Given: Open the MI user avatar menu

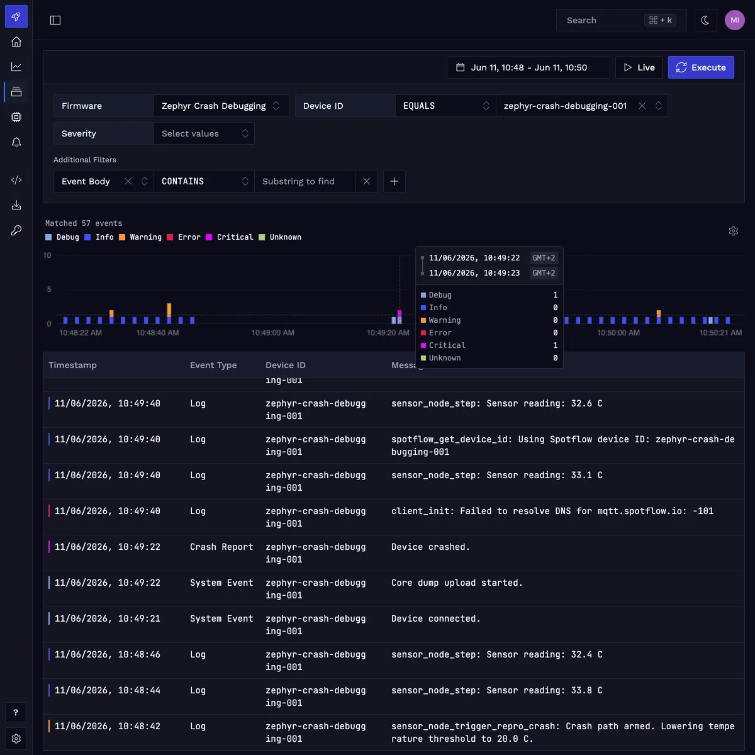Looking at the screenshot, I should click(x=735, y=20).
